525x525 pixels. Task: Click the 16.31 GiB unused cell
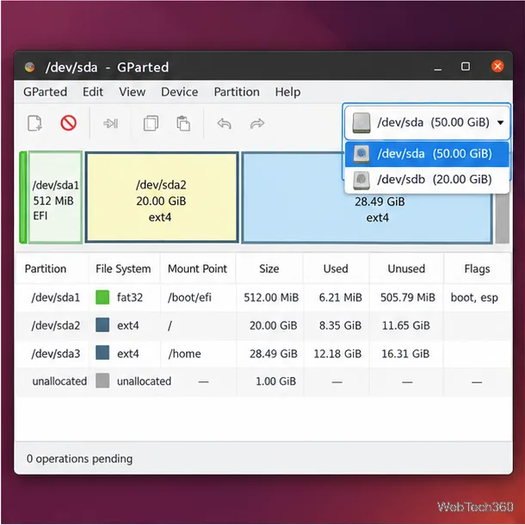tap(405, 354)
